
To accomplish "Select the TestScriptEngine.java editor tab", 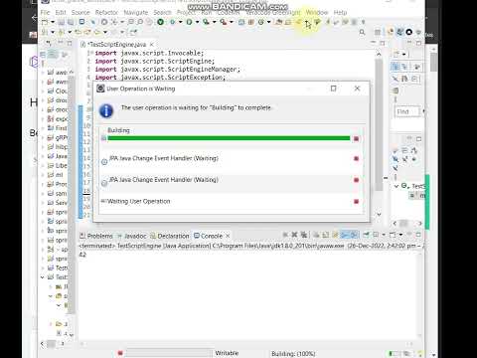I will (115, 44).
